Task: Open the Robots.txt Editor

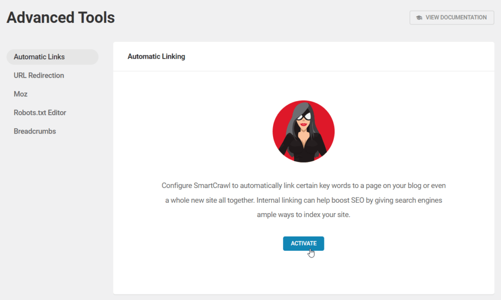Action: (40, 112)
